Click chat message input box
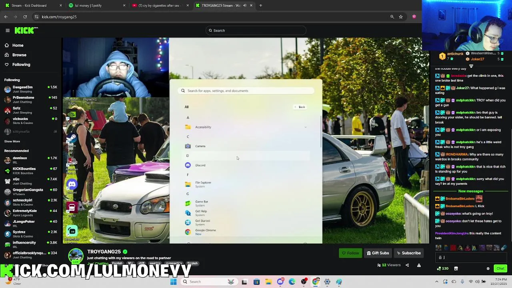Screen dimensions: 512x288 [x=471, y=258]
